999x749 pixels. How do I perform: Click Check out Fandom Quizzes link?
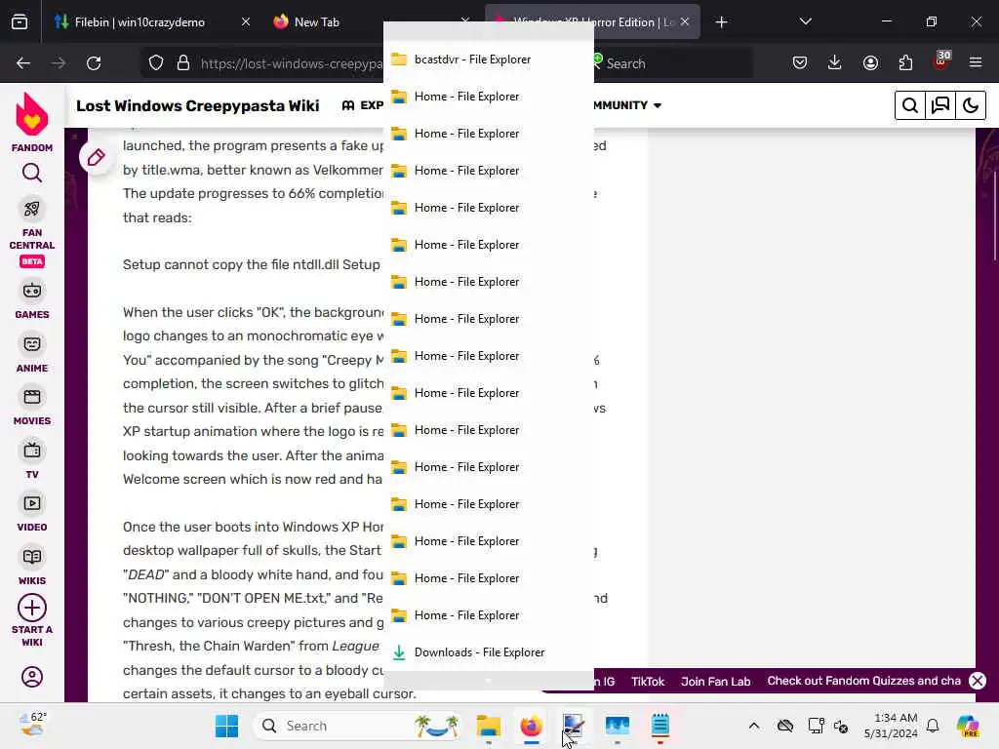tap(863, 681)
